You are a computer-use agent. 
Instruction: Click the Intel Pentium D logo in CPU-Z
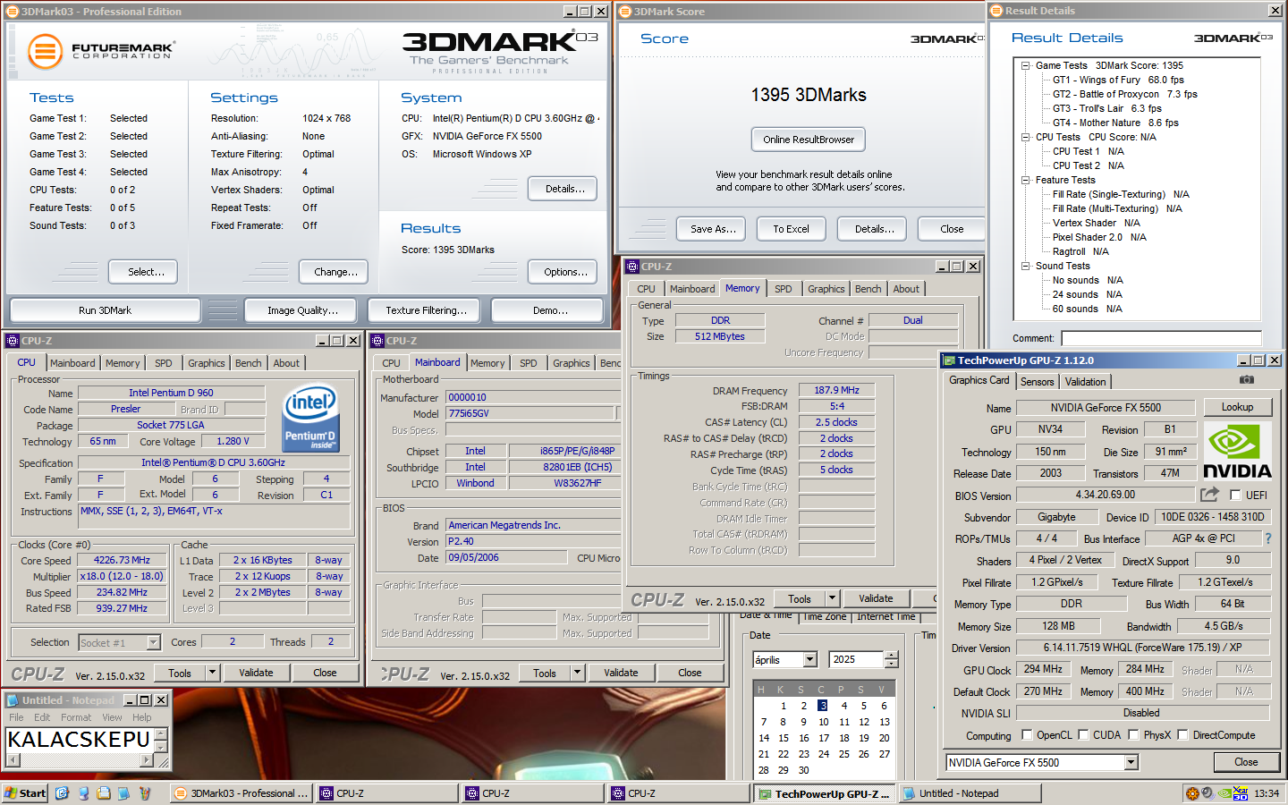310,418
